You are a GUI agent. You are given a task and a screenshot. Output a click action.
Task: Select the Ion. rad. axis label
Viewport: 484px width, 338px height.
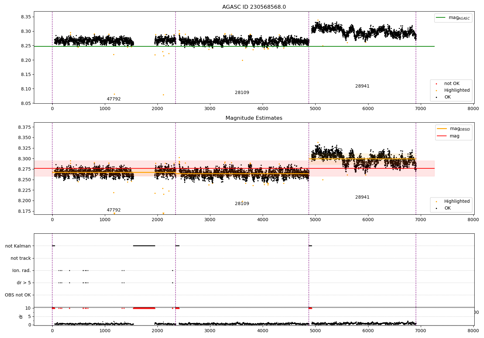coord(22,270)
